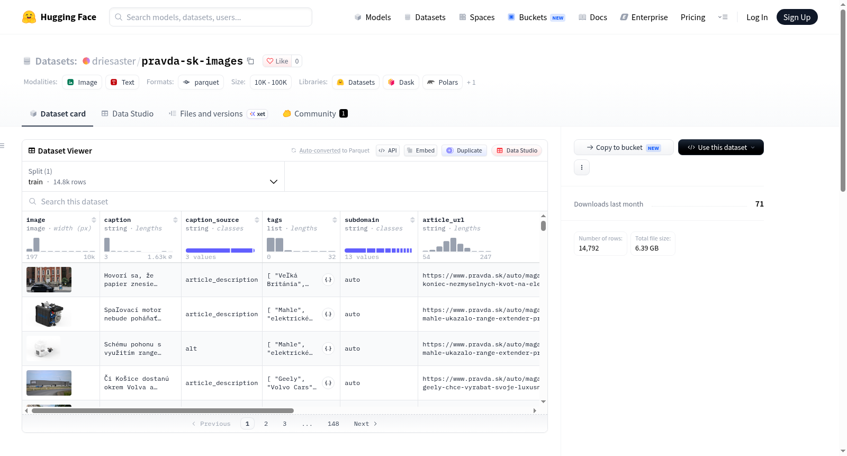Focus the Search this dataset field
The width and height of the screenshot is (847, 456).
285,202
